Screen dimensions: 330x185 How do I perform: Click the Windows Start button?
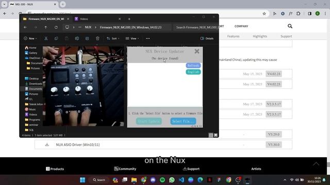coord(82,180)
